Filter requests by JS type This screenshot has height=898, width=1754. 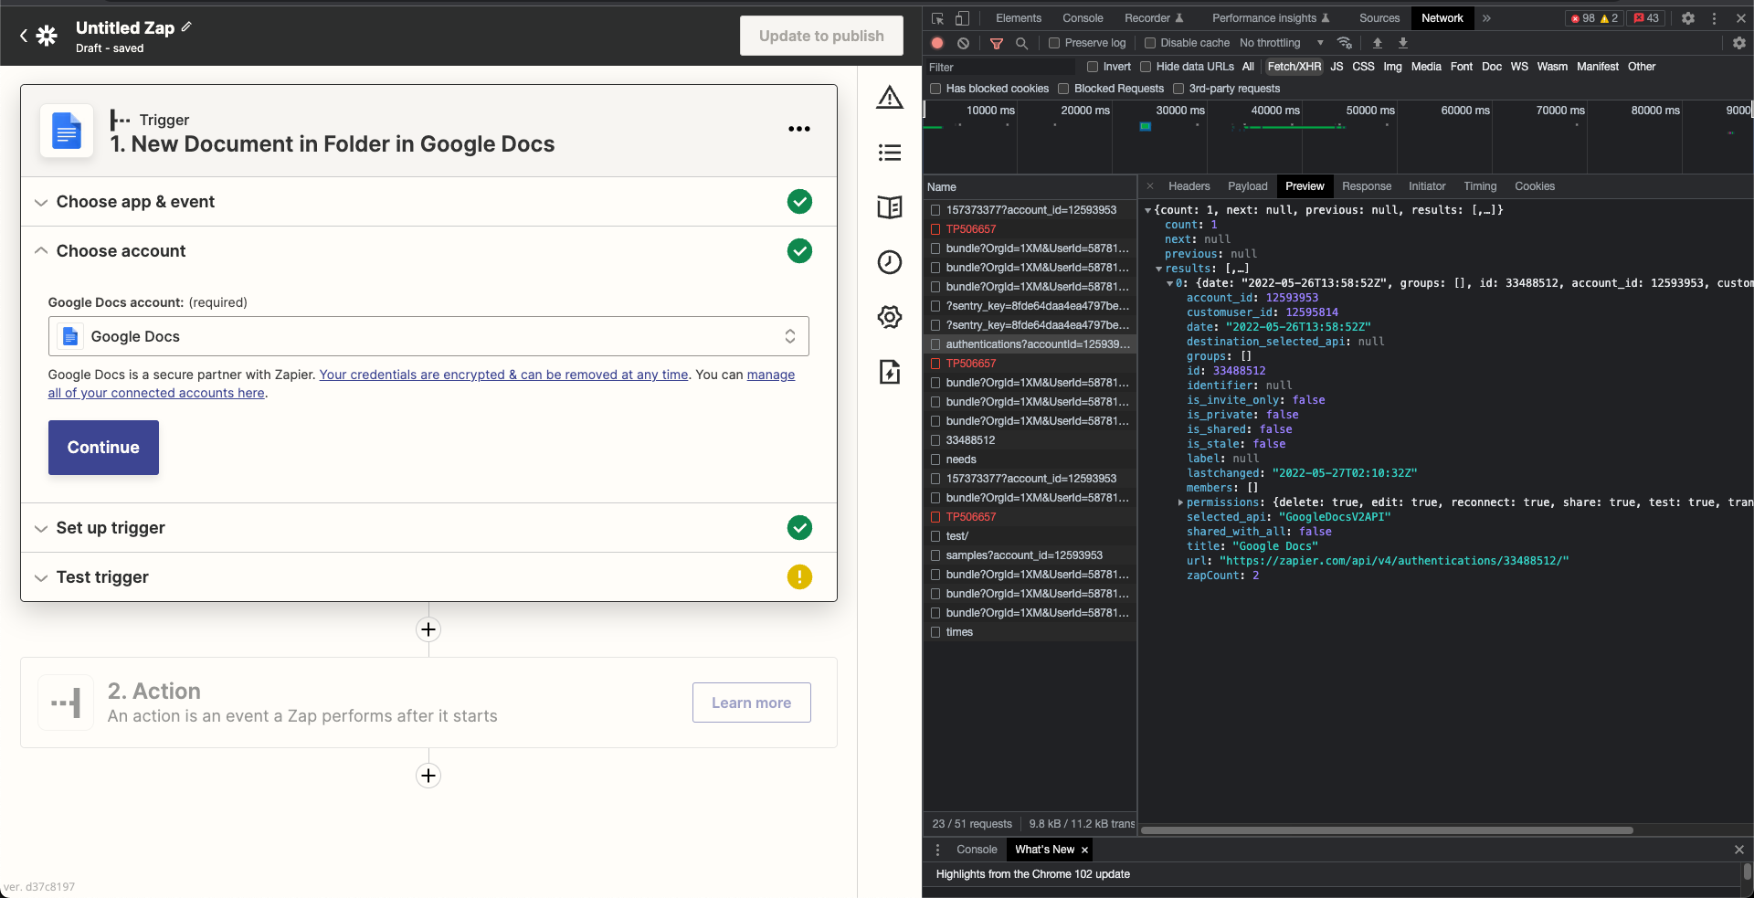[1337, 67]
